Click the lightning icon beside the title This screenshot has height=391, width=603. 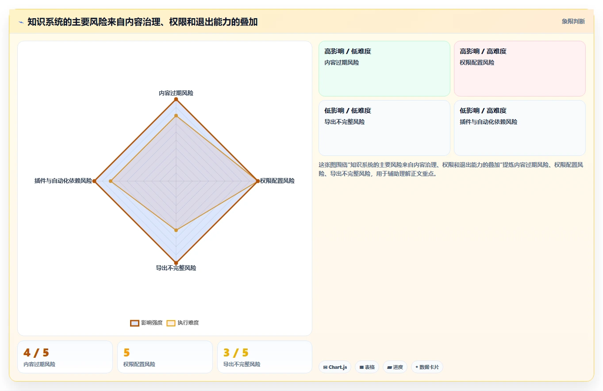[21, 22]
